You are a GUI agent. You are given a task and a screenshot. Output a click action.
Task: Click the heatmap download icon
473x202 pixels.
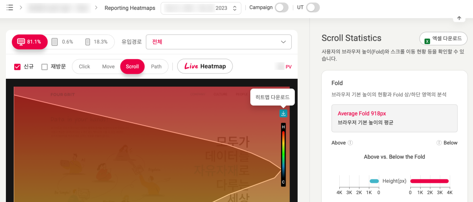point(283,113)
